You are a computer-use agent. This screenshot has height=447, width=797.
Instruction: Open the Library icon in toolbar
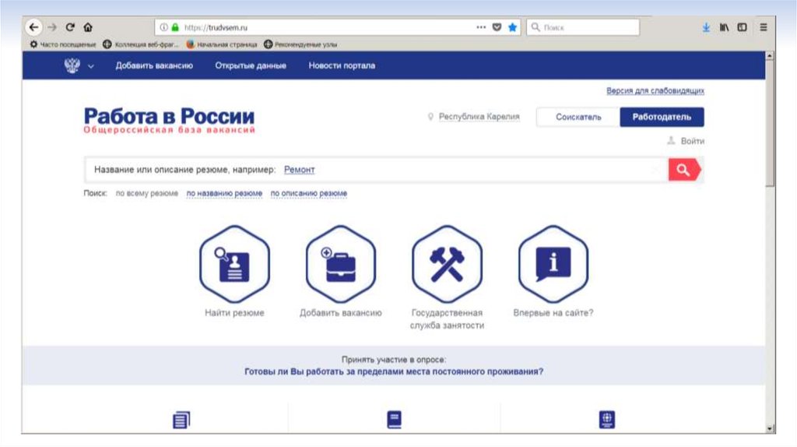[x=724, y=27]
